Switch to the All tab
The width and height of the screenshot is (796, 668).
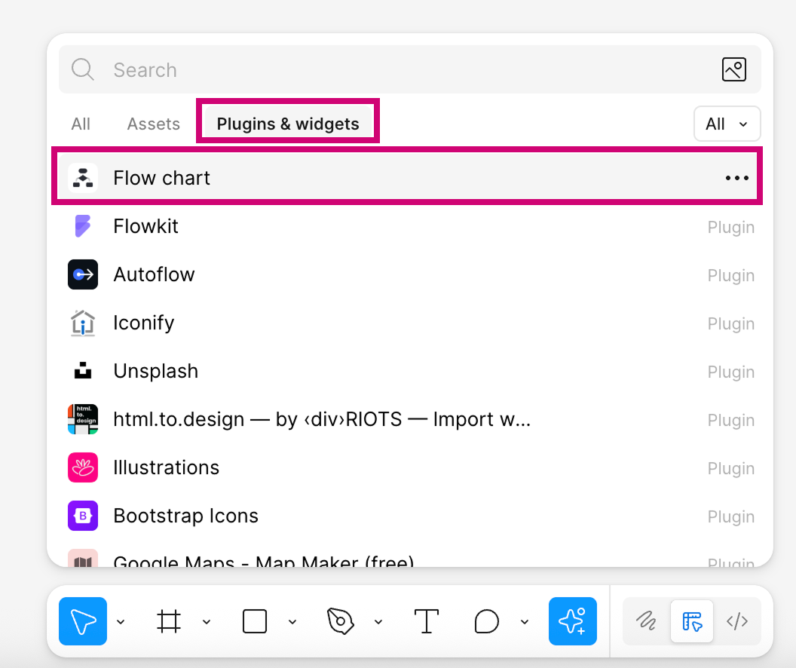pos(81,124)
